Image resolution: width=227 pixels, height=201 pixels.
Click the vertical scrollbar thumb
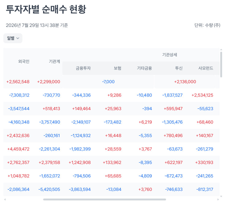pos(221,65)
